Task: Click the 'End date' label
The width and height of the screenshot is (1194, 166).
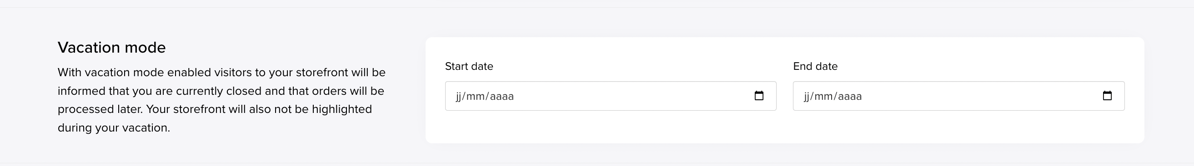Action: (815, 66)
